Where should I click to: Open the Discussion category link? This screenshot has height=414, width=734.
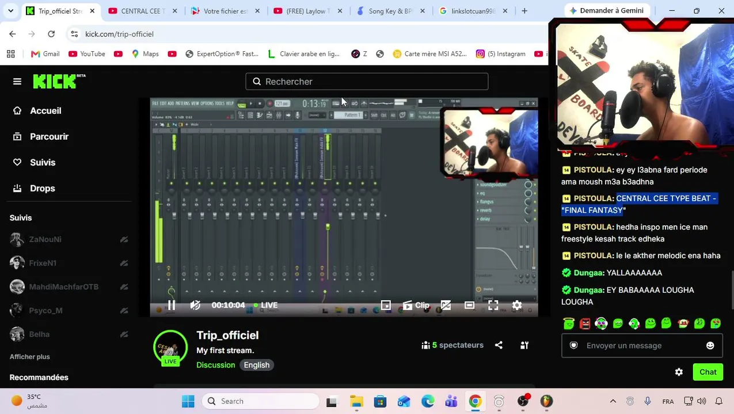click(x=216, y=365)
